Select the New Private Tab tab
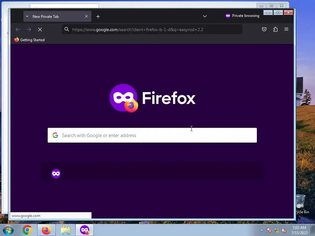The image size is (315, 236). pyautogui.click(x=57, y=17)
